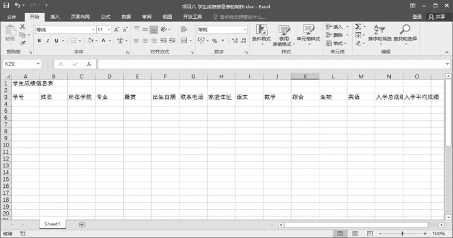453x238 pixels.
Task: Open Conditional Formatting (条件格式)
Action: pos(261,35)
